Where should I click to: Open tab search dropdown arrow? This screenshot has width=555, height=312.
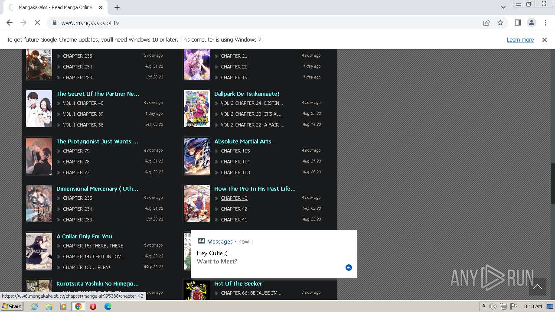pyautogui.click(x=503, y=7)
